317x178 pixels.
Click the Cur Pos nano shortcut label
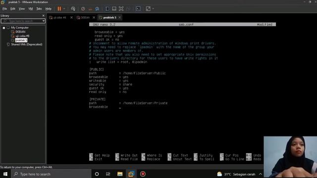click(232, 155)
